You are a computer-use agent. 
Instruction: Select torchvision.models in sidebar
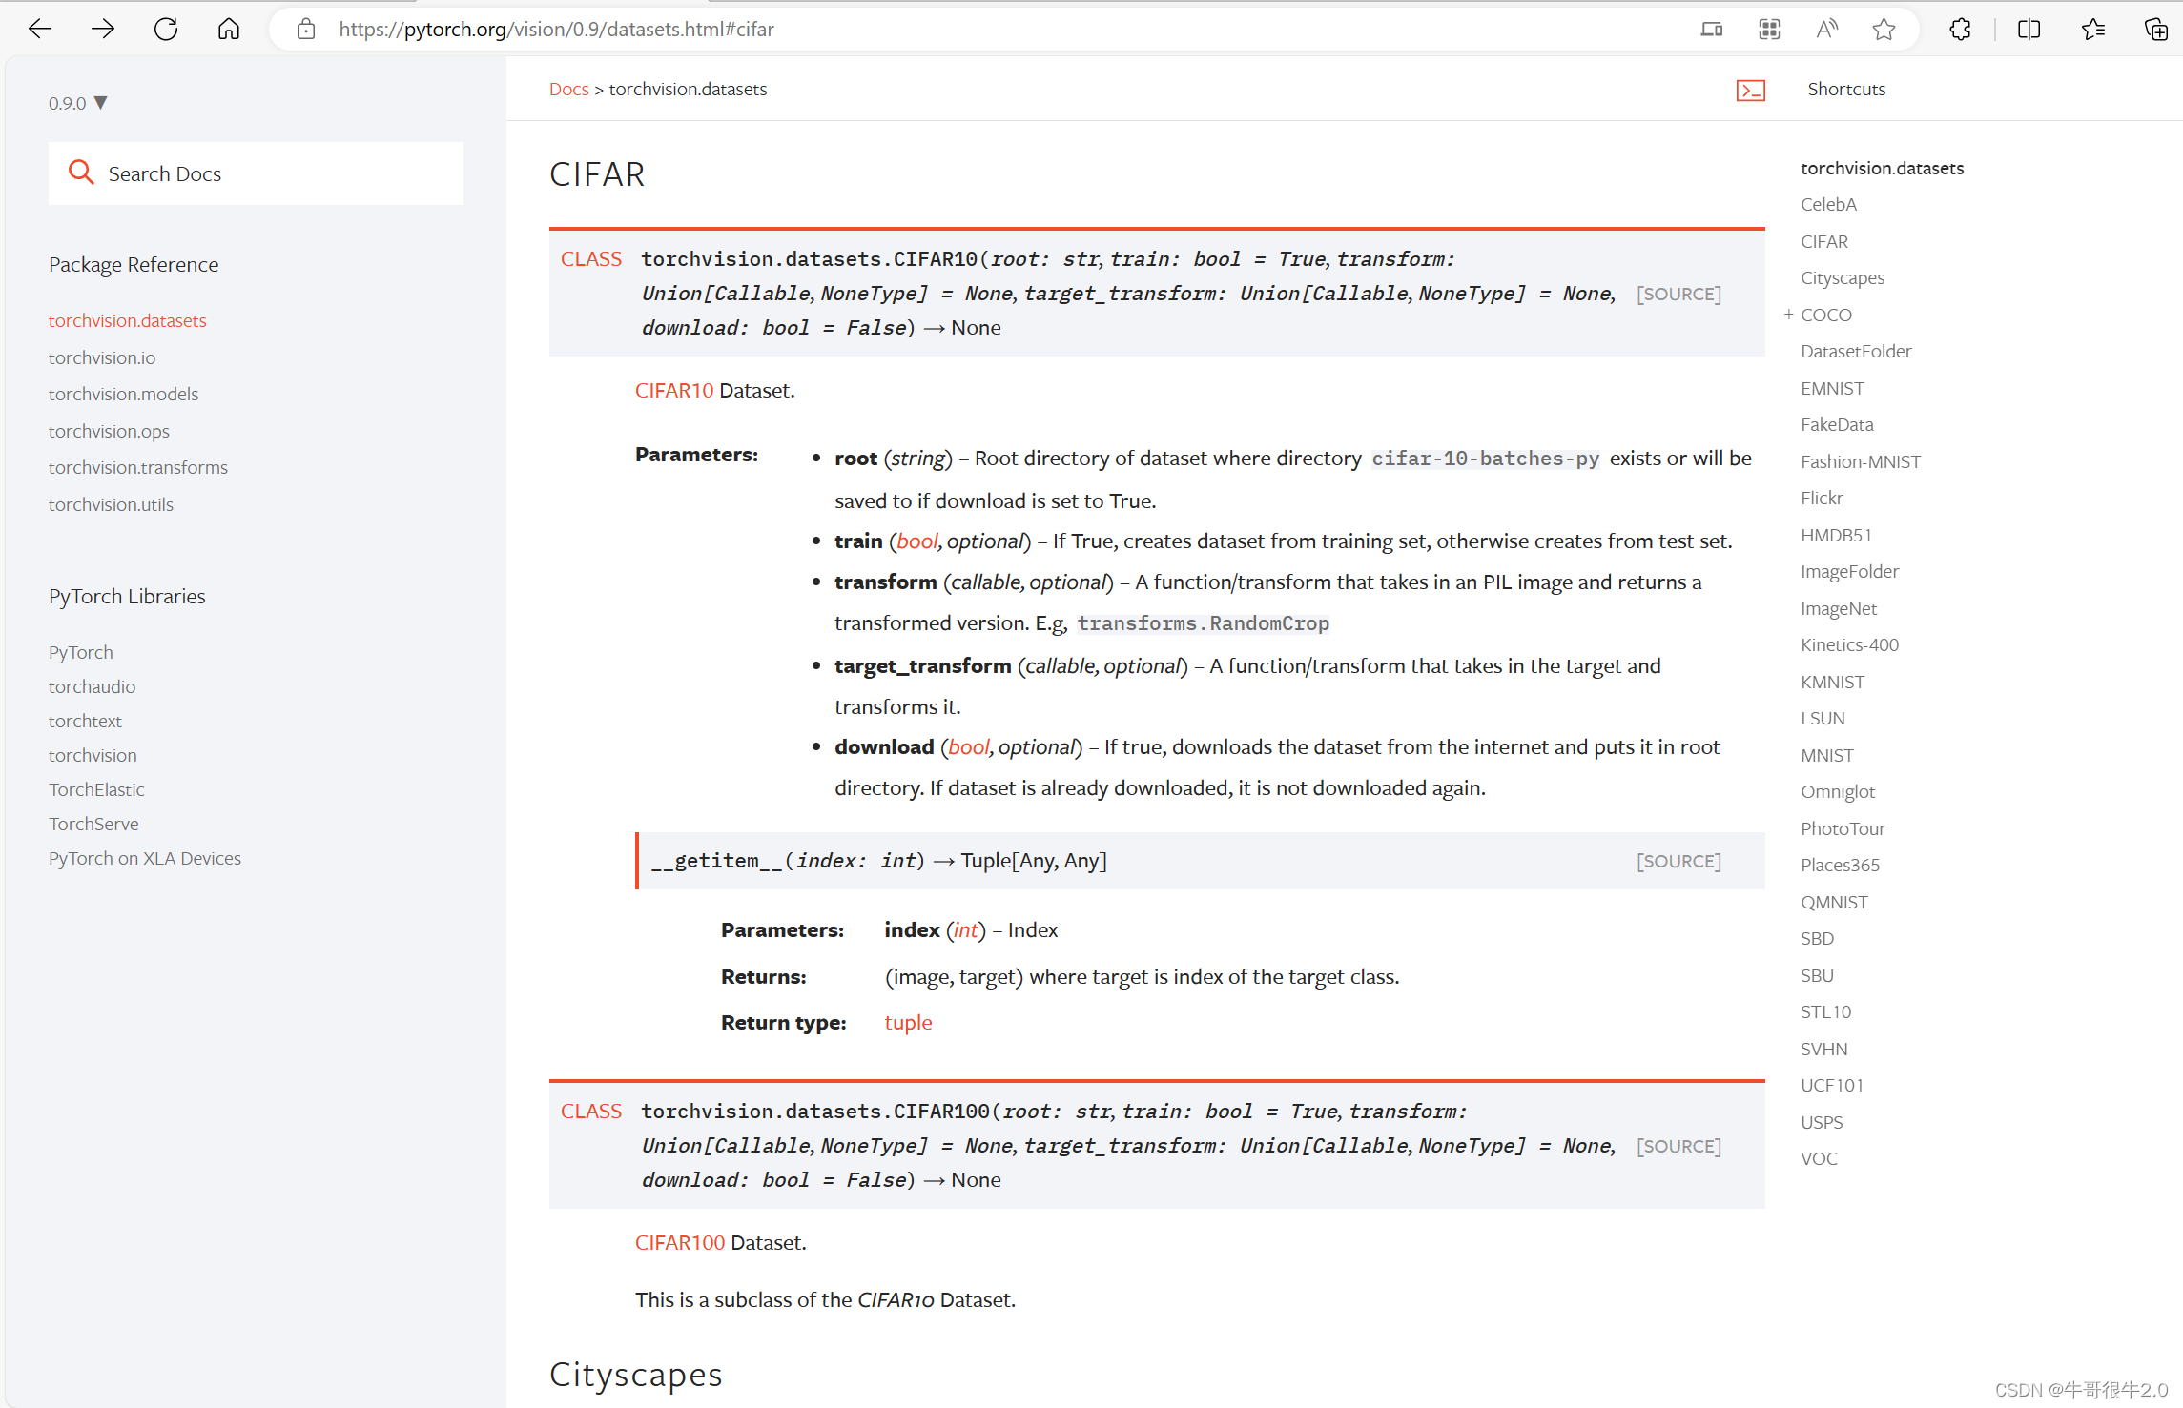tap(123, 394)
